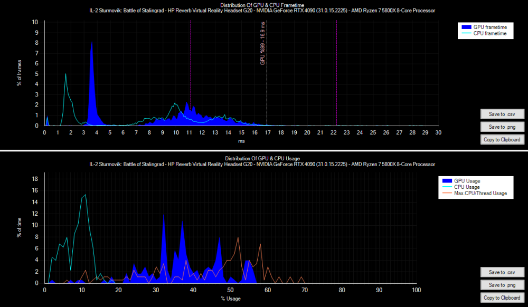The image size is (528, 307).
Task: Click the tallest GPU Usage spike's tip near 32%
Action: pyautogui.click(x=164, y=215)
